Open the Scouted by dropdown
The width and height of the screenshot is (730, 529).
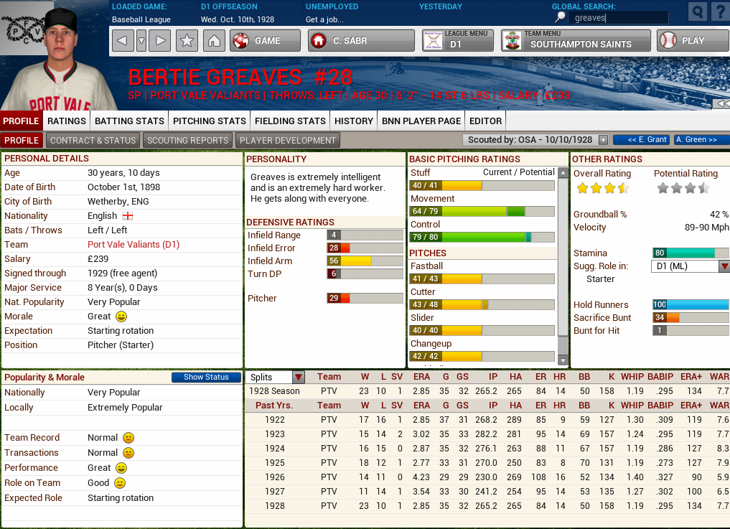point(604,140)
